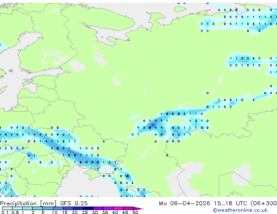
Task: Click the 'GFS 0.25' model label
Action: [74, 204]
